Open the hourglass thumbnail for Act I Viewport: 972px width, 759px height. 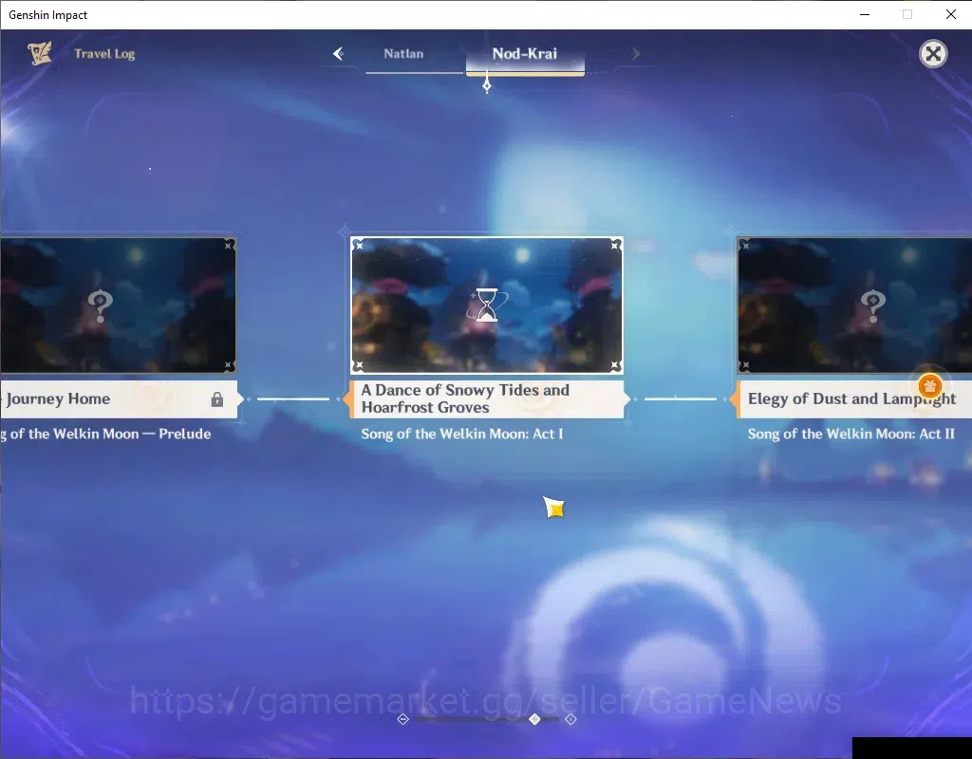pyautogui.click(x=487, y=305)
